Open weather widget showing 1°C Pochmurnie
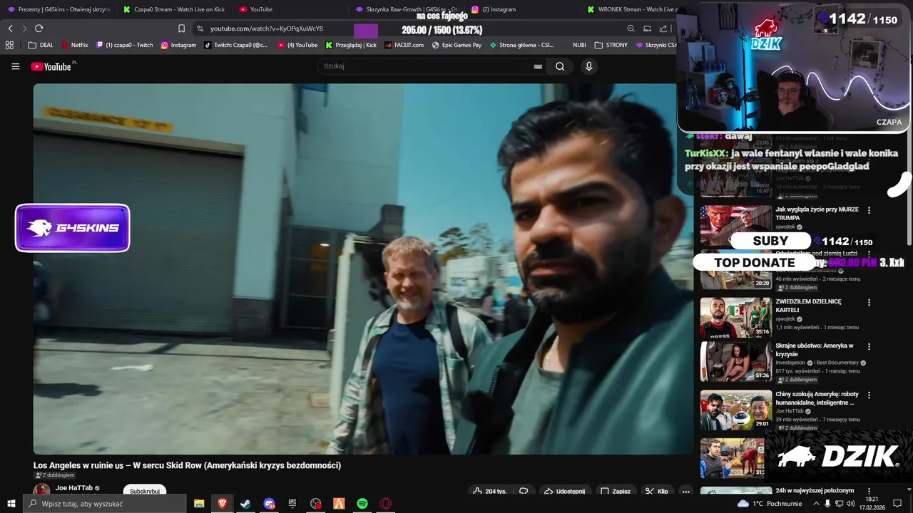Screen dimensions: 913x513 coord(769,504)
